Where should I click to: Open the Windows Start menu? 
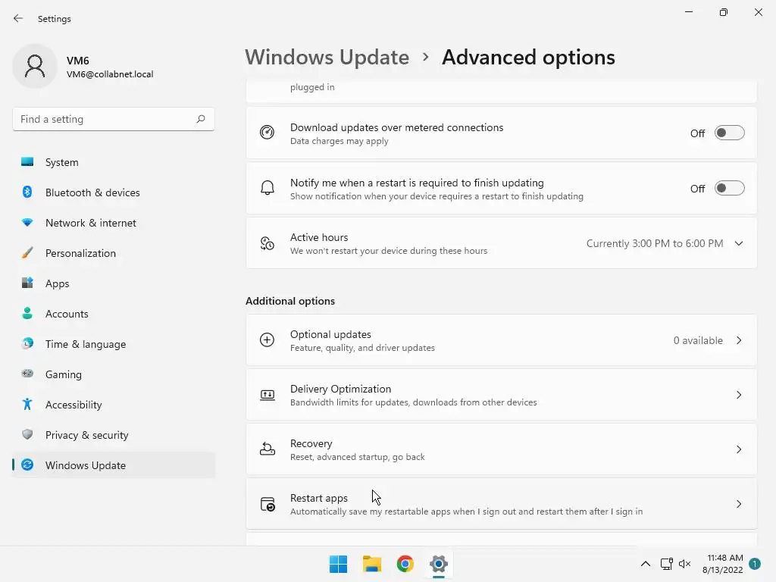coord(339,564)
